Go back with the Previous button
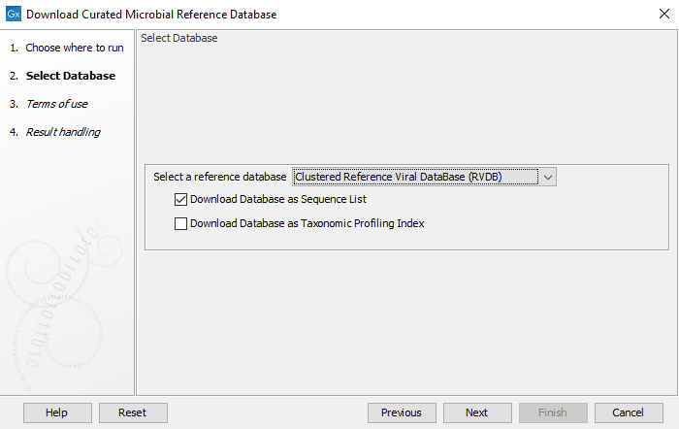The image size is (679, 429). coord(402,412)
